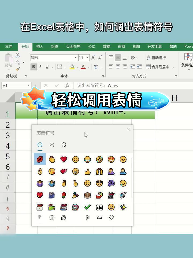Viewport: 193px width, 258px height.
Task: Apply the red font color A
Action: pos(83,67)
